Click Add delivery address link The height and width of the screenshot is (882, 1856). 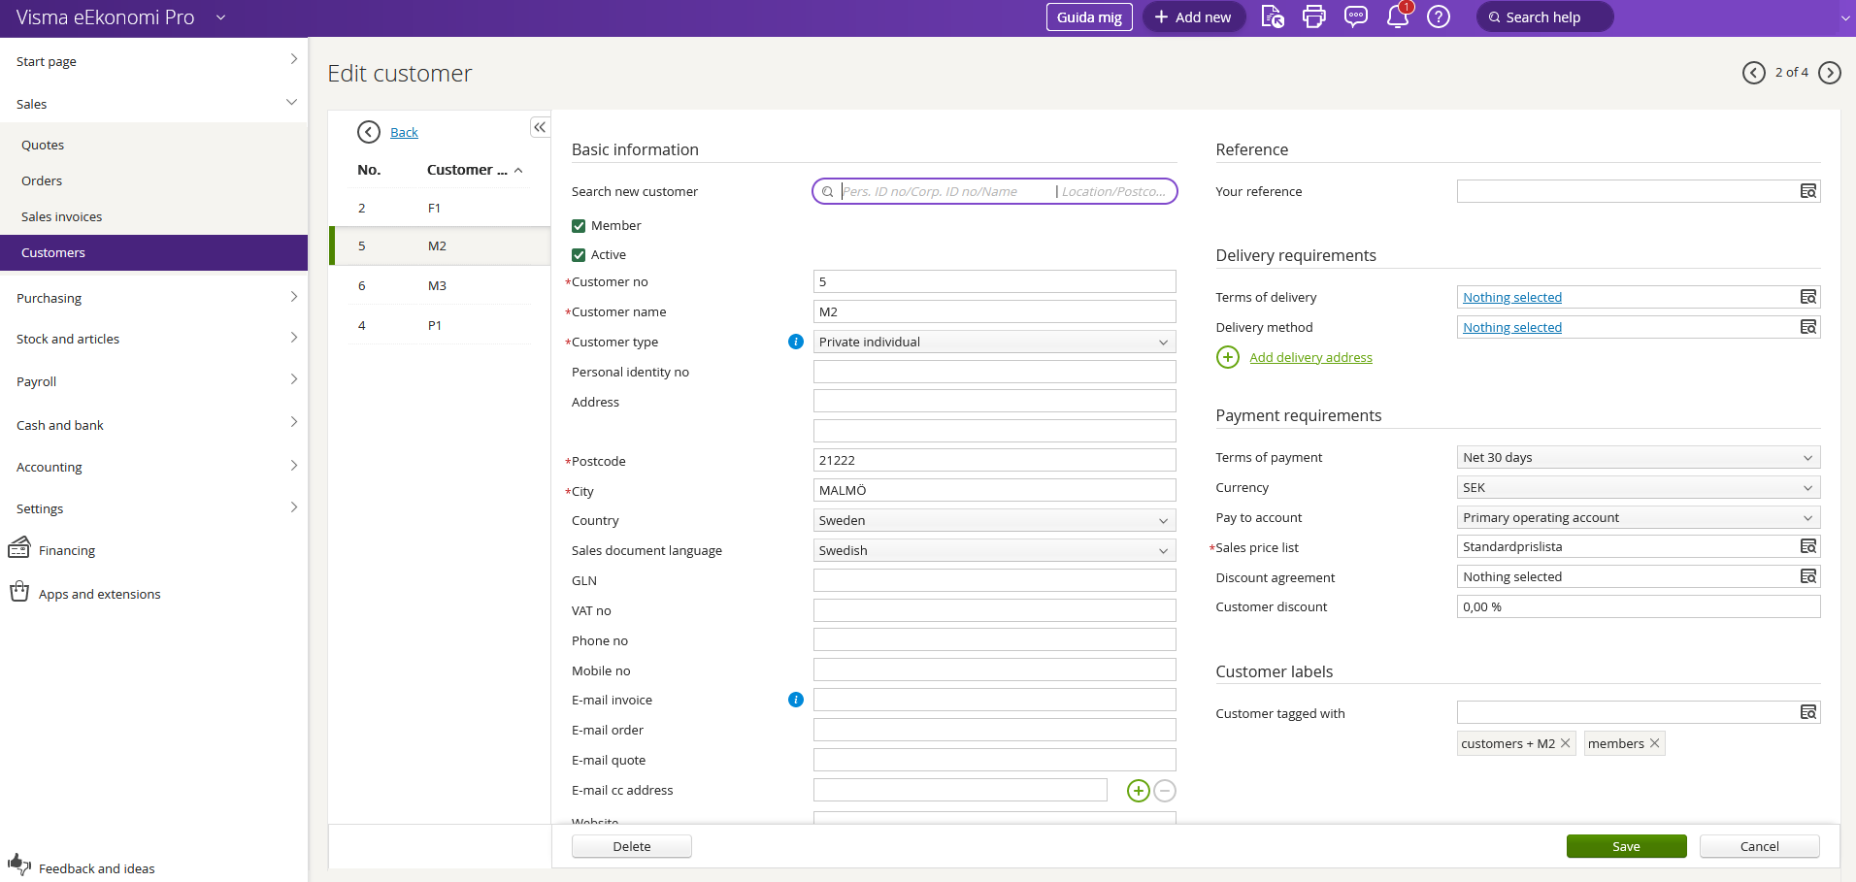pyautogui.click(x=1310, y=357)
